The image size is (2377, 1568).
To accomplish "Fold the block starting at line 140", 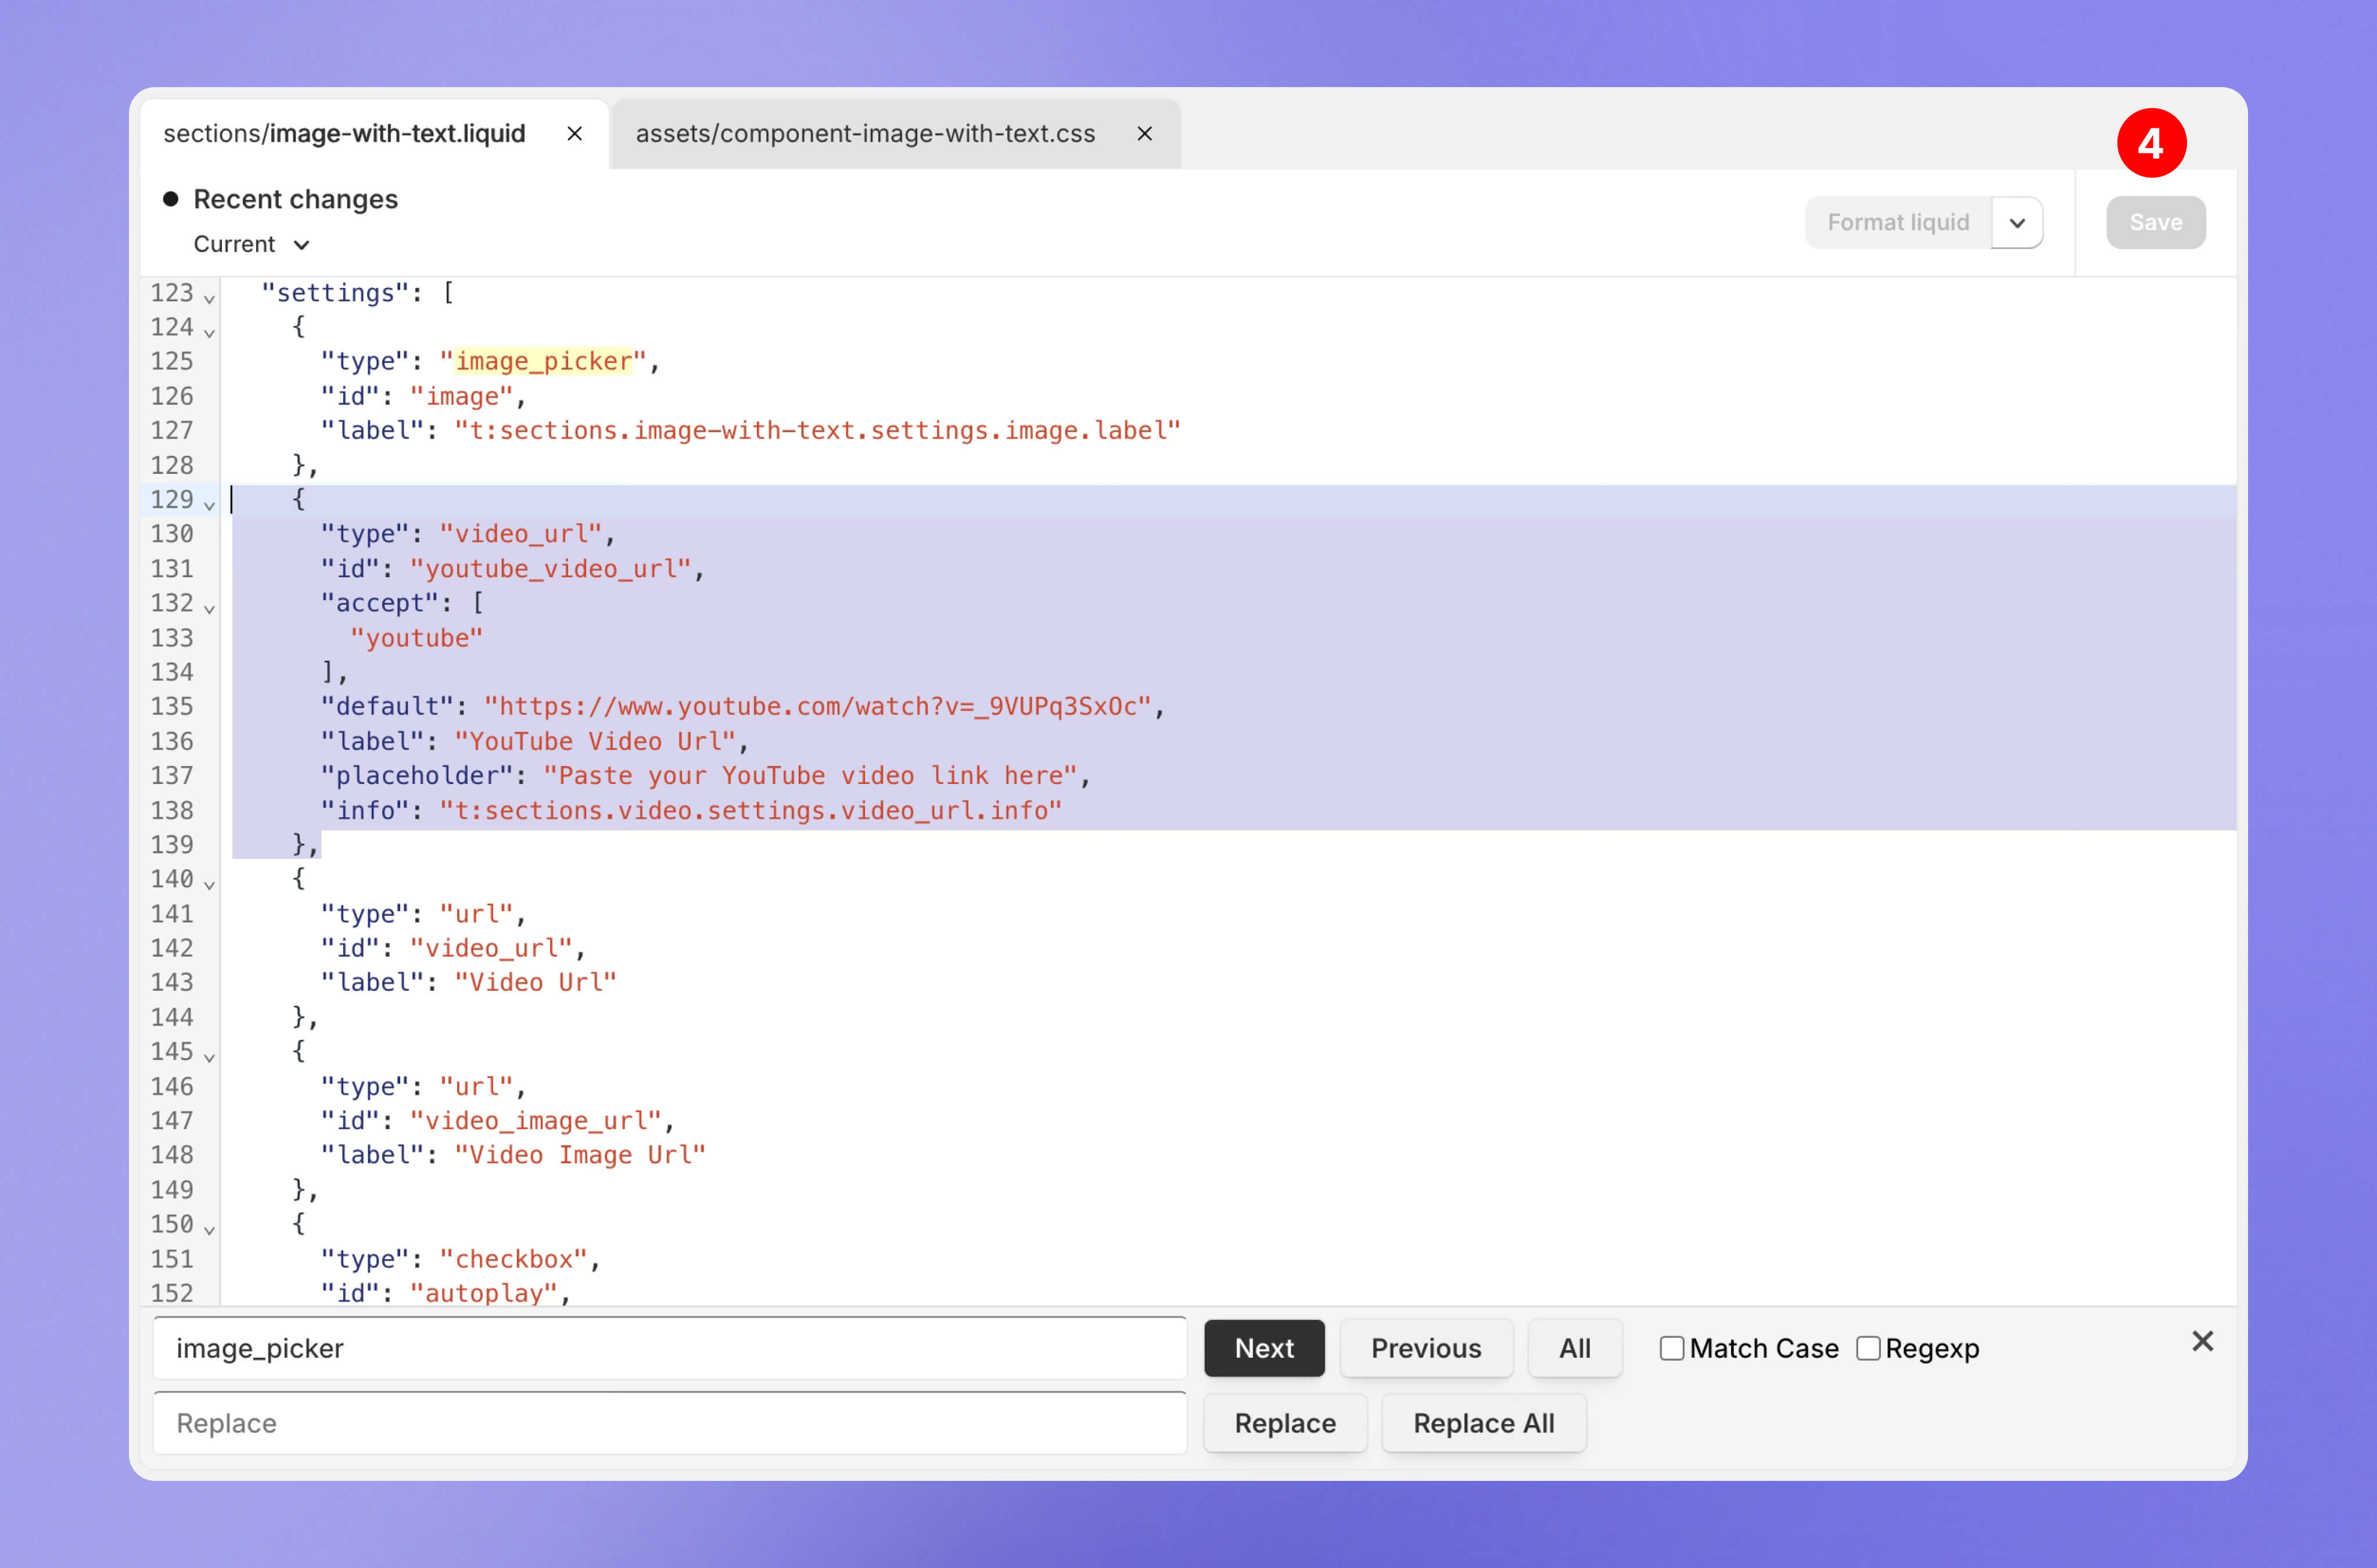I will pyautogui.click(x=209, y=884).
